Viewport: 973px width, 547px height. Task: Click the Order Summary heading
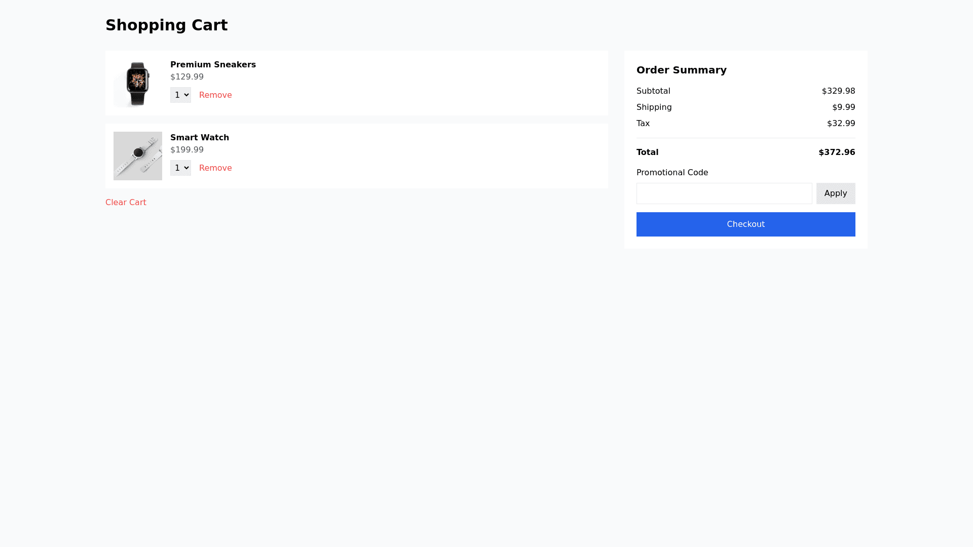click(x=681, y=70)
